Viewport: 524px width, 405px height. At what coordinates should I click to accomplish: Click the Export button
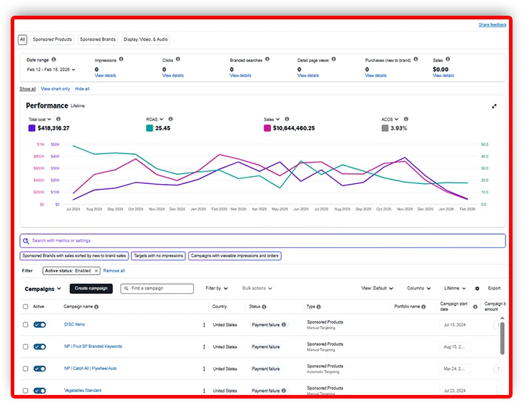[x=494, y=288]
